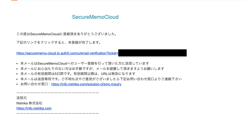
Task: Click the dashed divider above 送信元
Action: point(57,93)
